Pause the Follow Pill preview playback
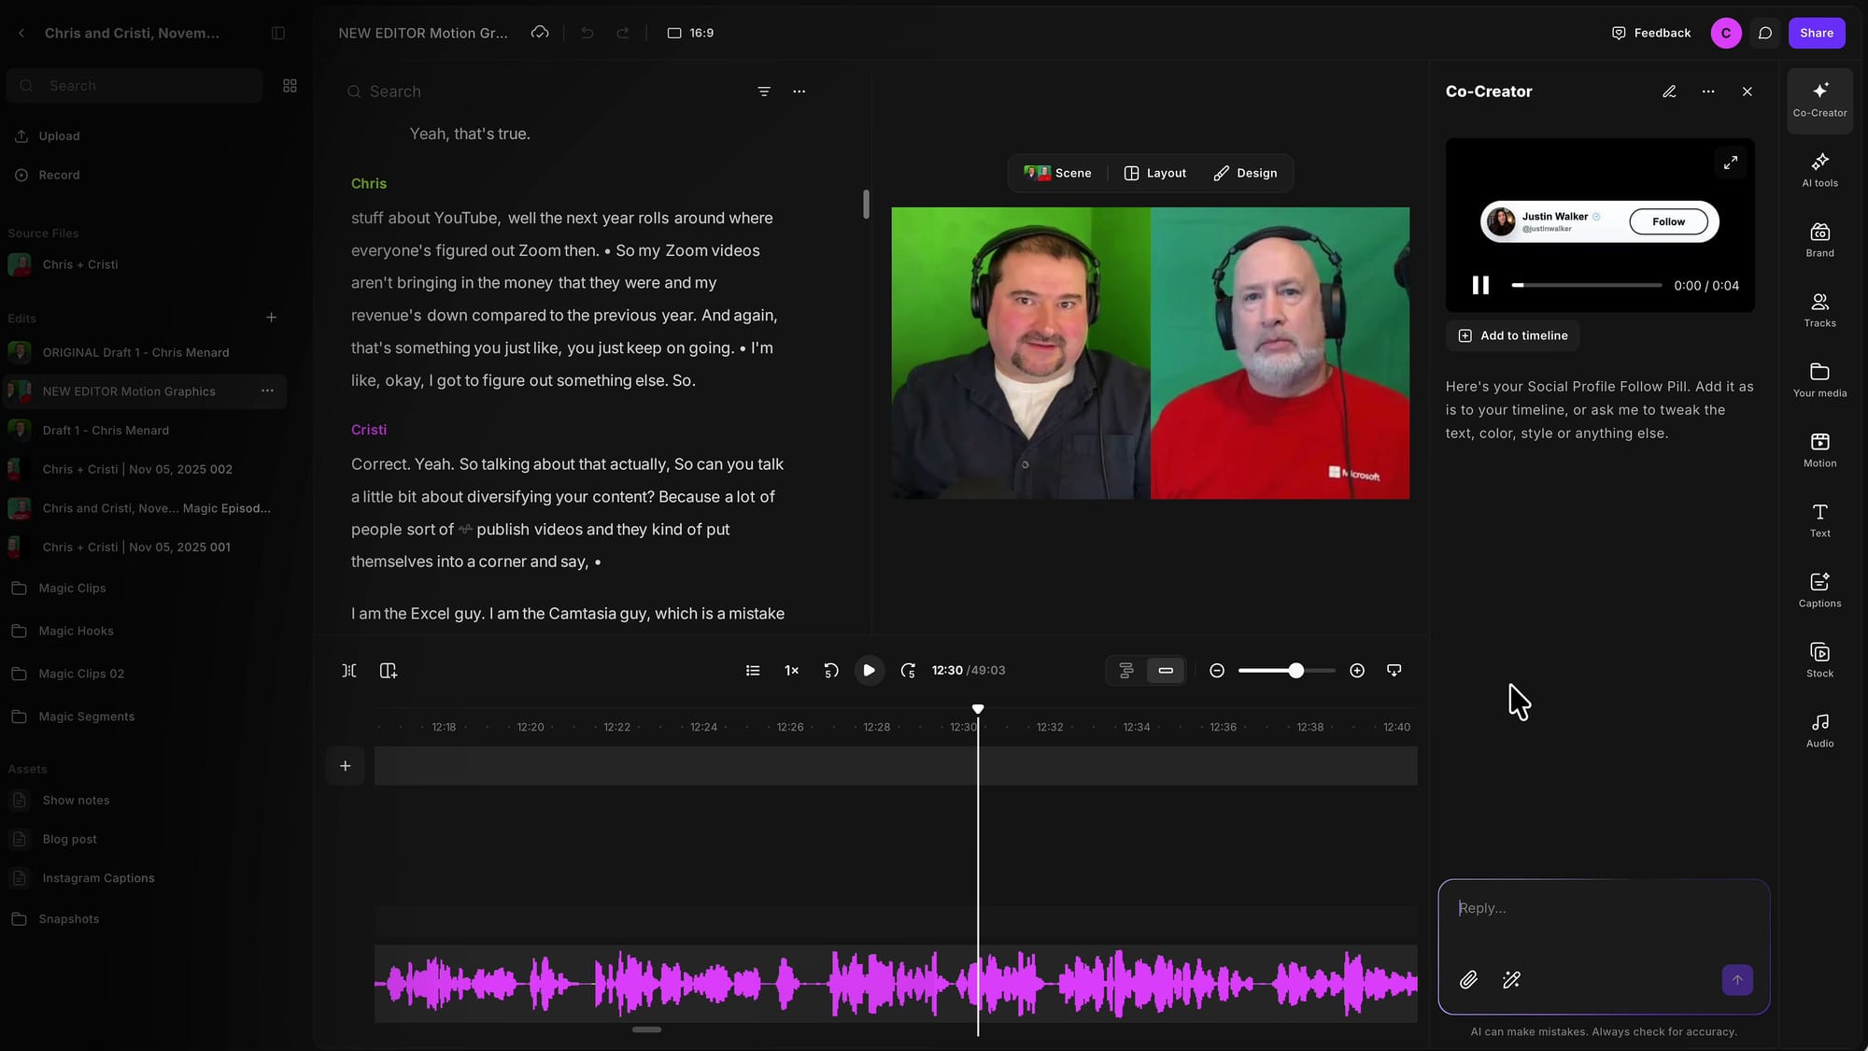Screen dimensions: 1868x1051 point(1480,285)
